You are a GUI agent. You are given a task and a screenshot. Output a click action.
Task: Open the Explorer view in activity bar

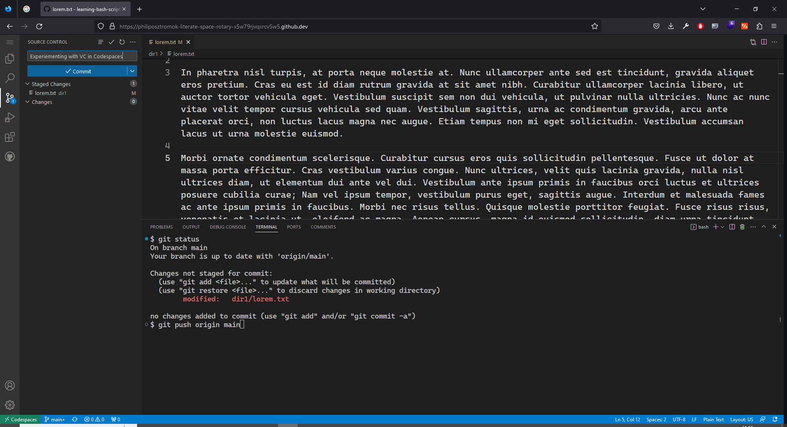(10, 59)
